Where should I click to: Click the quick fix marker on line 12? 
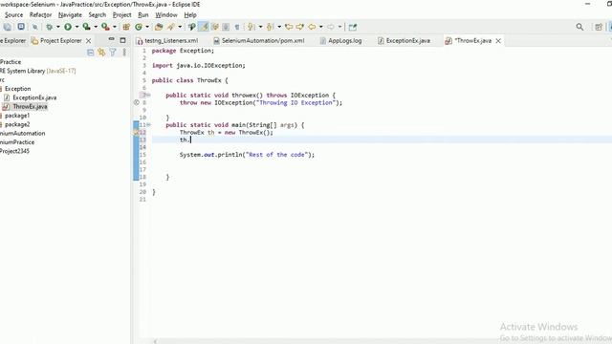(136, 132)
